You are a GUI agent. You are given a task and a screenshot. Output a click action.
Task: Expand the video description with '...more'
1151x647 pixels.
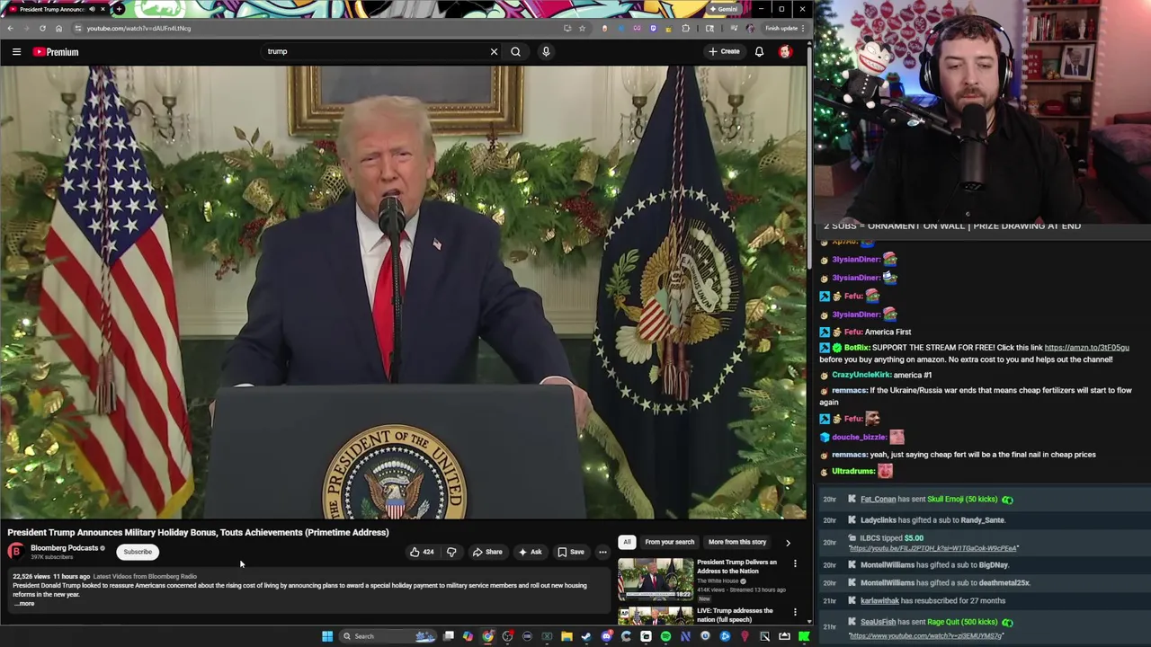(x=24, y=604)
